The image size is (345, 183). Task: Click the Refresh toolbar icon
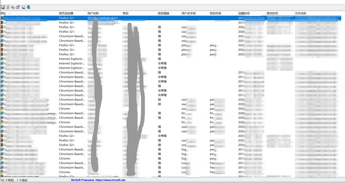(8, 7)
